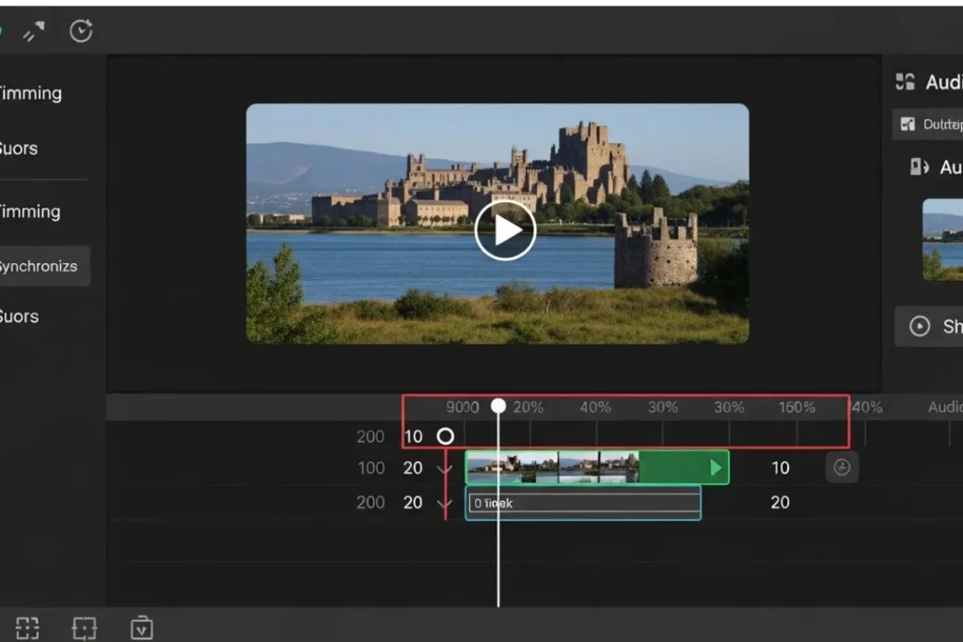Click the dashed frame icon at bottom left
The image size is (963, 642).
[x=27, y=627]
